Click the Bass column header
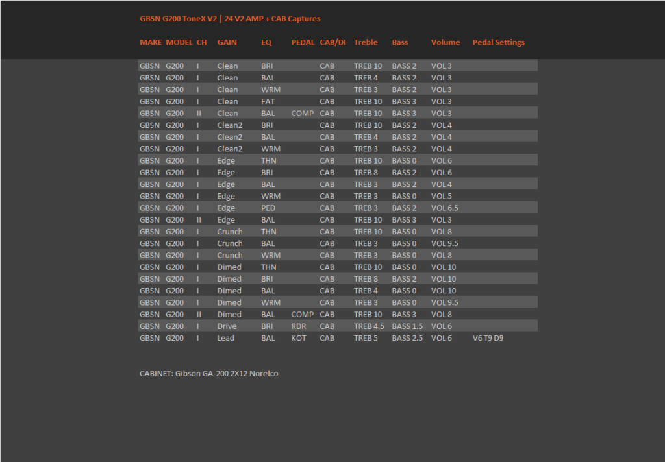Screen dimensions: 665x462 [400, 42]
